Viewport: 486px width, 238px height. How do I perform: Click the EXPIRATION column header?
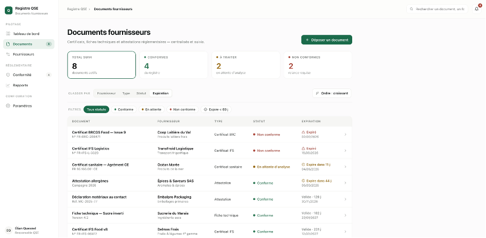click(x=311, y=121)
